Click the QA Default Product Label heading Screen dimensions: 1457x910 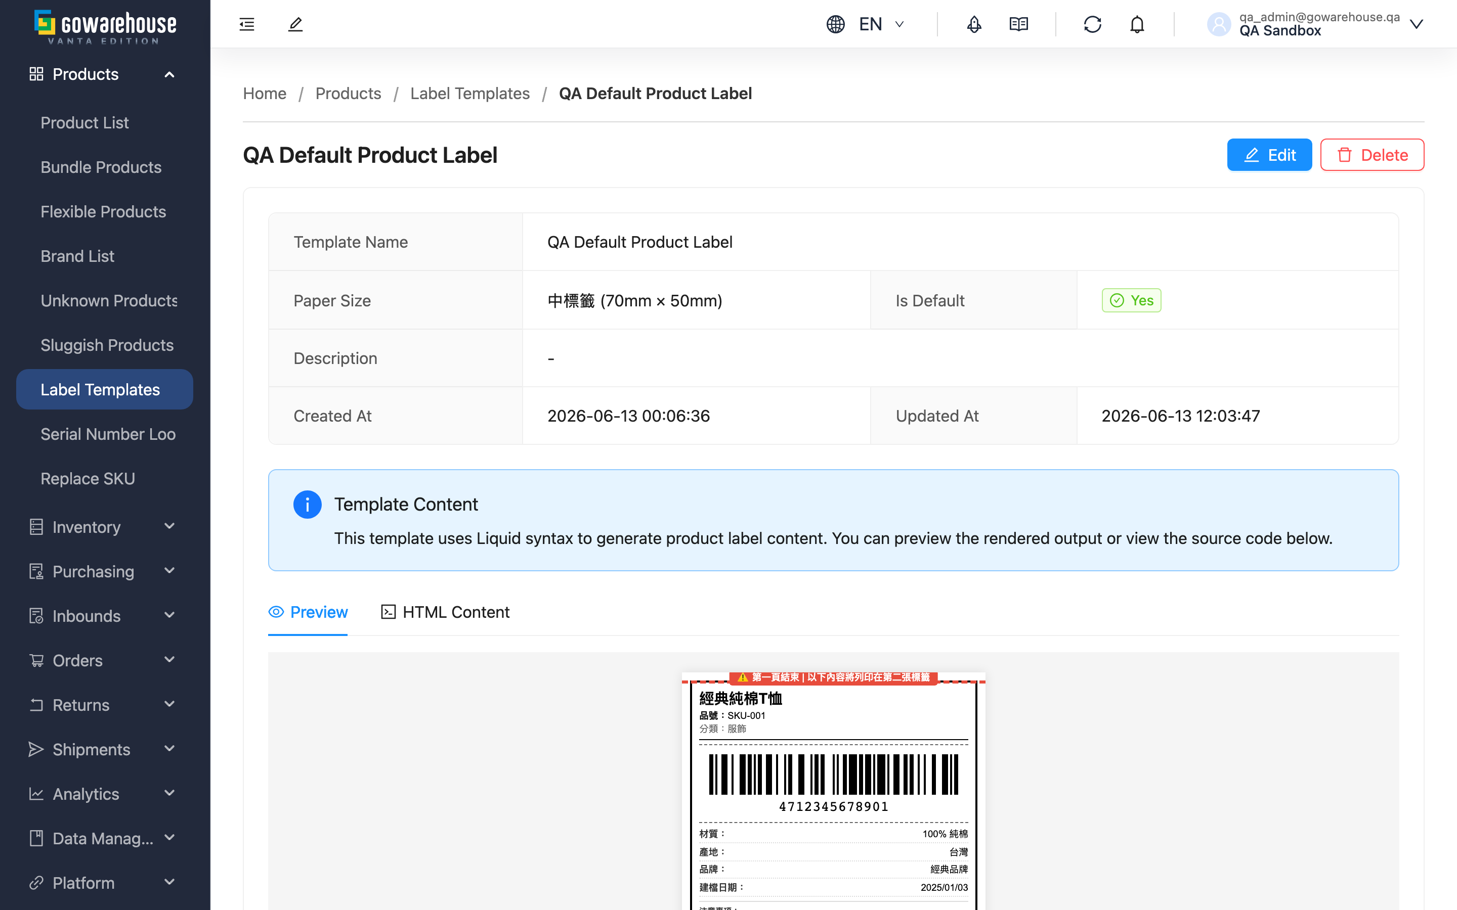pos(370,155)
